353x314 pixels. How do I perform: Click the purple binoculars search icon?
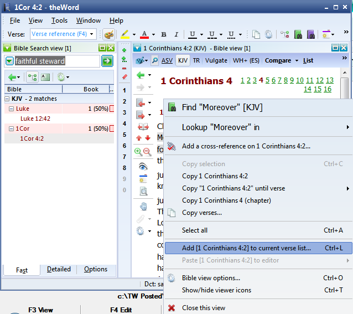[311, 34]
